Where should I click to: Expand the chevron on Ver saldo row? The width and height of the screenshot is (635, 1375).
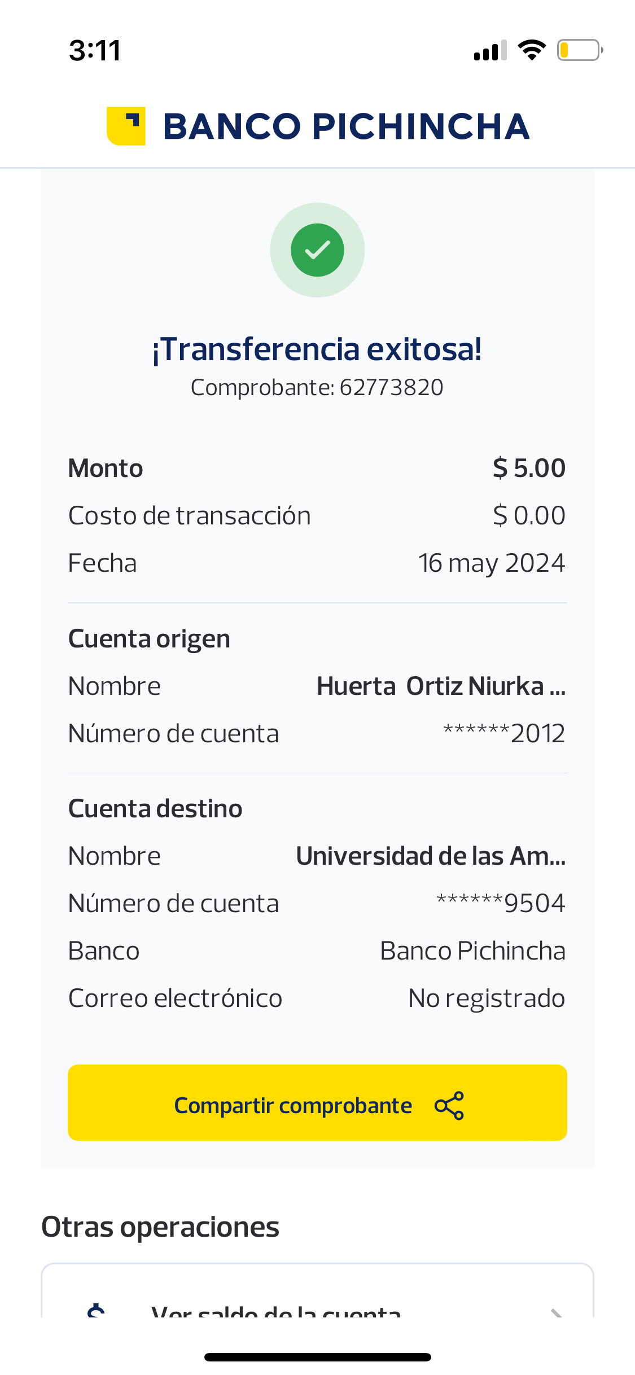coord(557,1313)
